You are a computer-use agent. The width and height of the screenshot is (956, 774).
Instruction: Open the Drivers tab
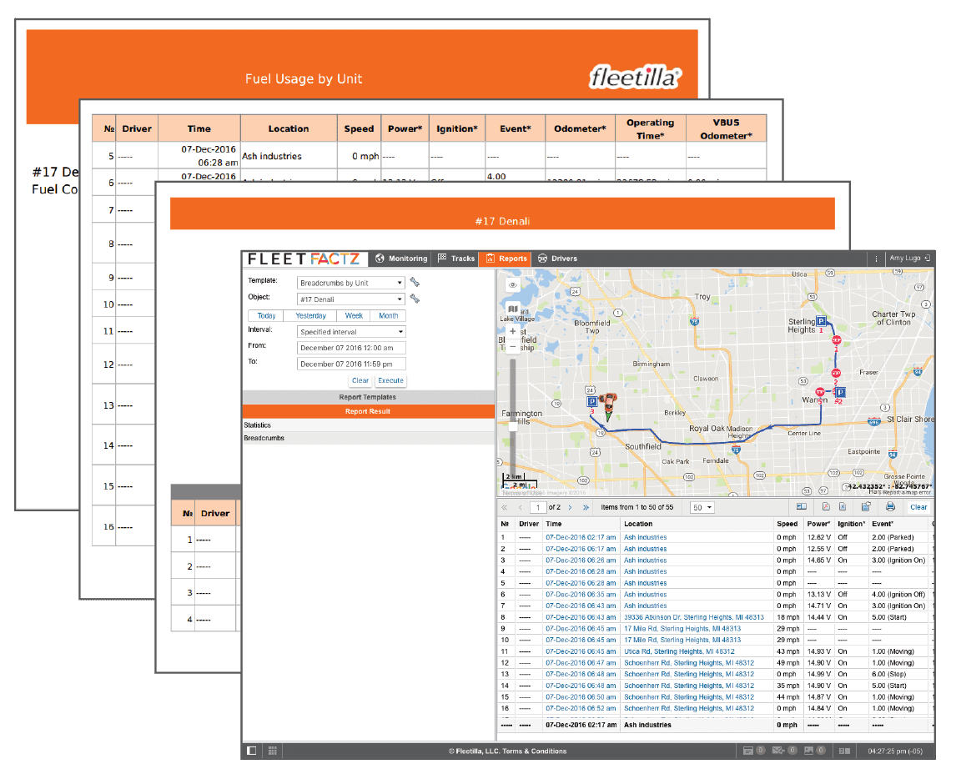557,259
